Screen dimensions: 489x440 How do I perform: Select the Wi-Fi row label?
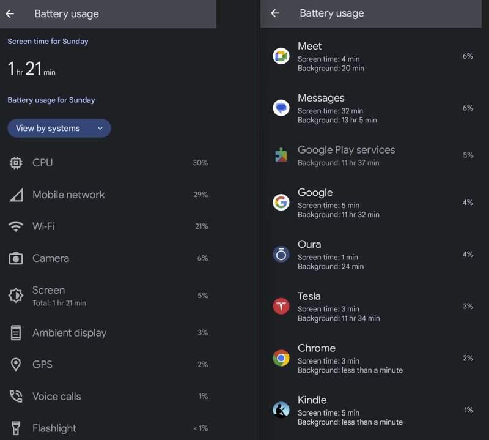click(x=43, y=226)
